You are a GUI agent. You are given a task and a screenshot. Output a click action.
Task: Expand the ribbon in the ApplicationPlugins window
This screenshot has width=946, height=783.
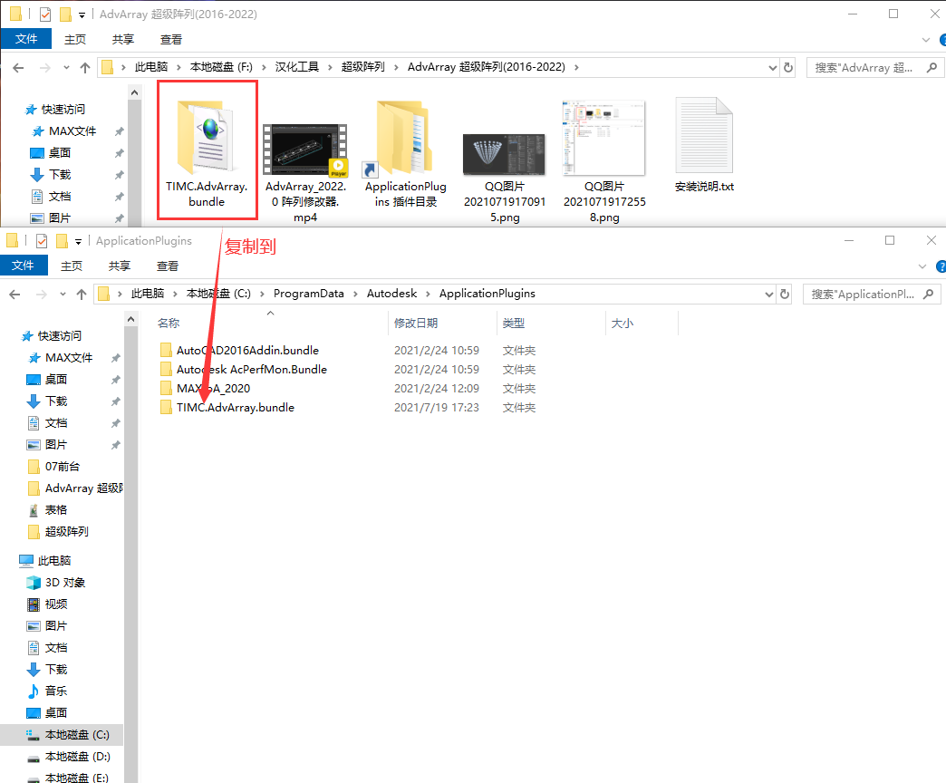[922, 266]
